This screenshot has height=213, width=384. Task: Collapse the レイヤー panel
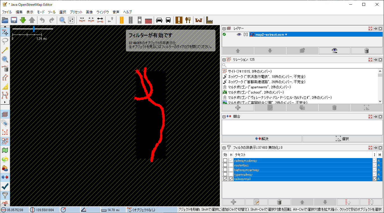point(224,28)
